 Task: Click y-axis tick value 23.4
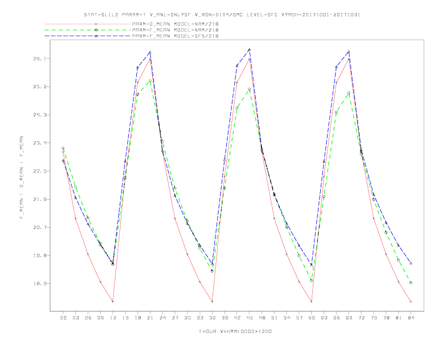coord(39,142)
